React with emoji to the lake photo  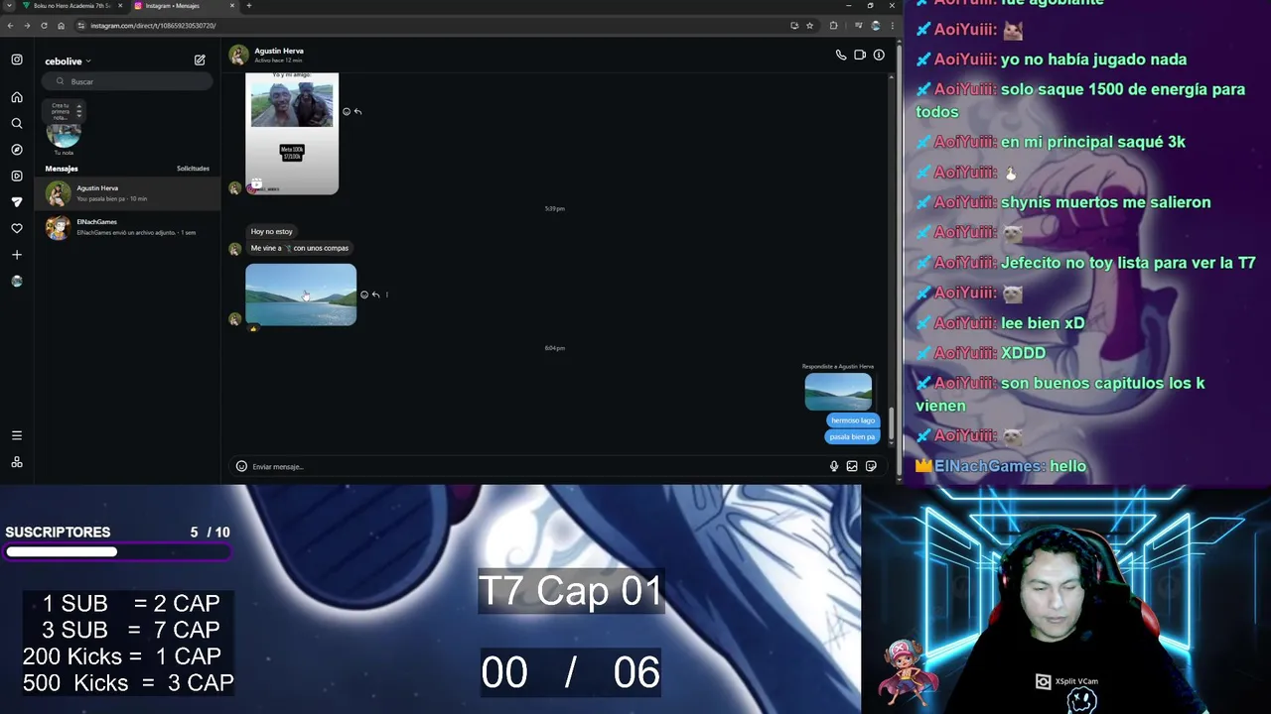(x=364, y=295)
